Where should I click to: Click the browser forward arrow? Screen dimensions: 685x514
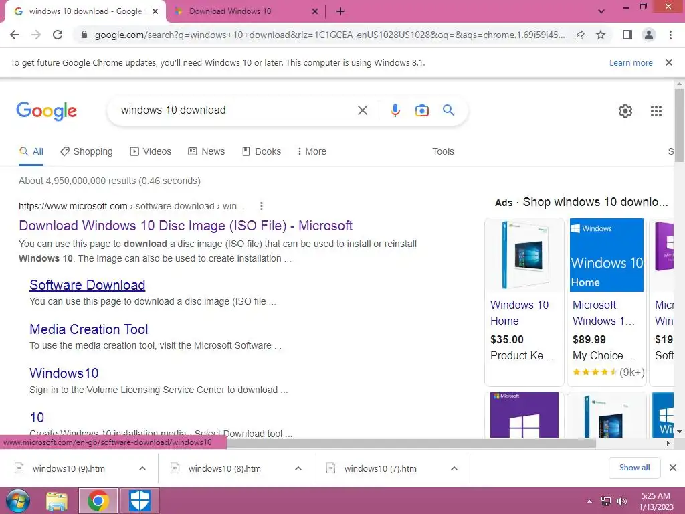(36, 35)
